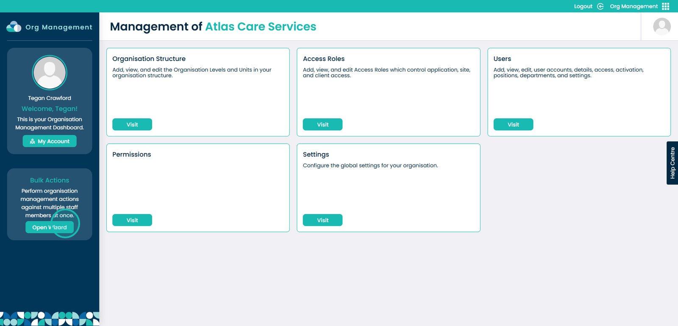Click the Logout text link
This screenshot has width=678, height=326.
[583, 6]
